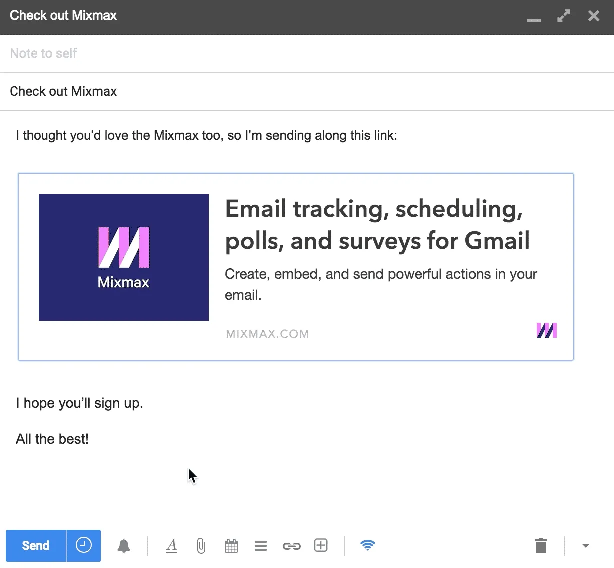The image size is (614, 568).
Task: Open Enhance plus-box menu
Action: [321, 545]
